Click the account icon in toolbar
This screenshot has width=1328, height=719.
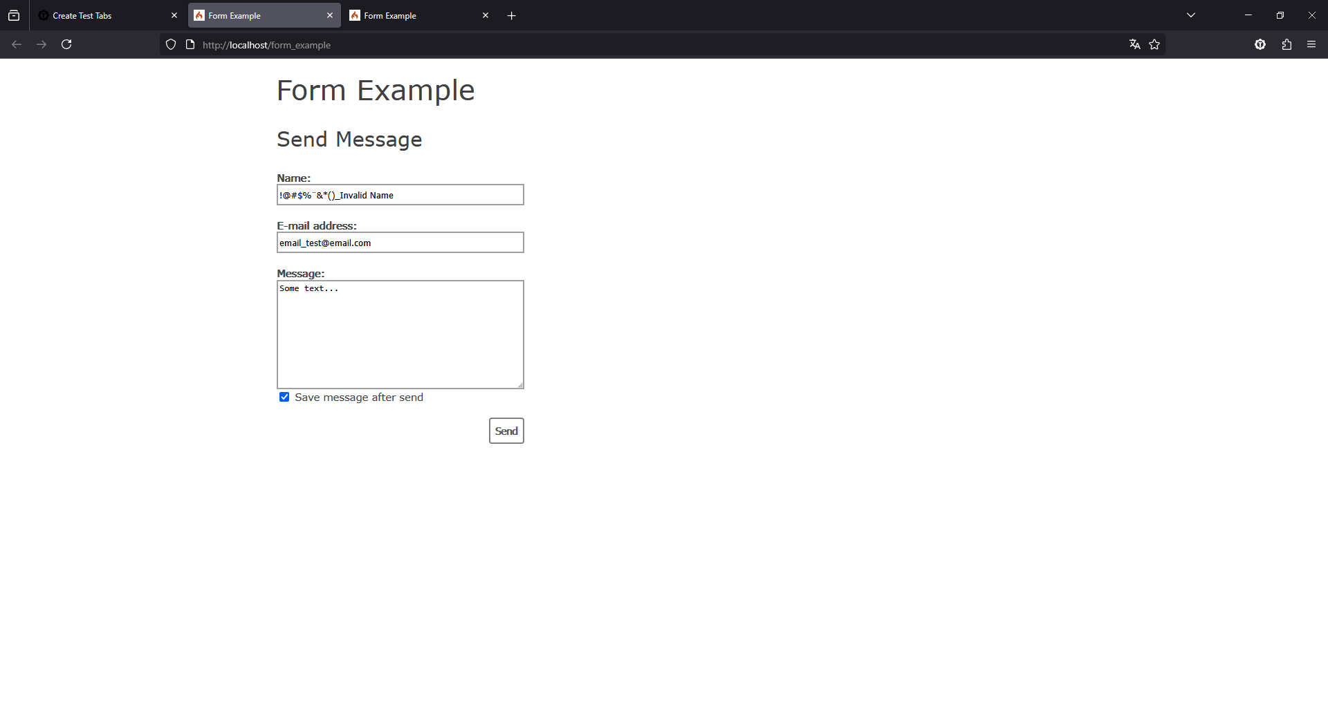click(1260, 44)
